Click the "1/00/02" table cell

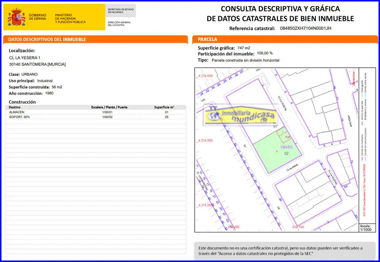point(107,117)
